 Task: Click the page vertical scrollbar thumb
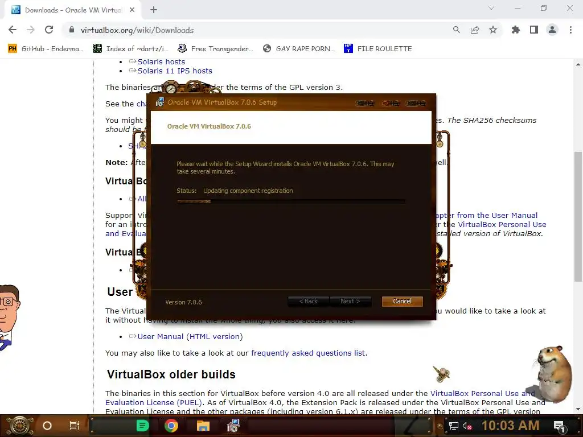click(578, 217)
